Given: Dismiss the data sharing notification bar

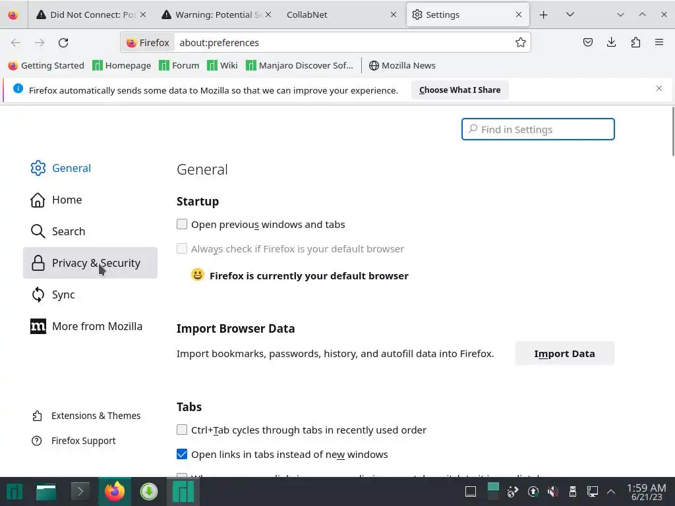Looking at the screenshot, I should [x=659, y=89].
